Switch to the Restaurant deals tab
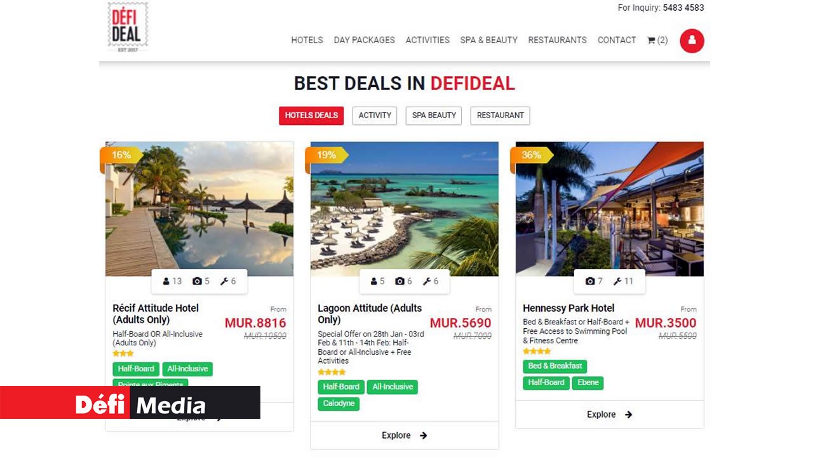The image size is (813, 457). (500, 116)
